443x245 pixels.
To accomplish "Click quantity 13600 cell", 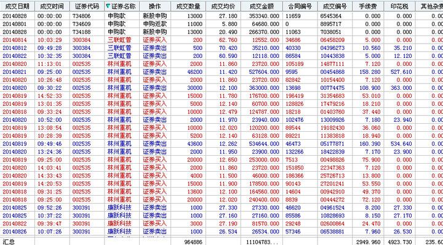I will pos(194,191).
